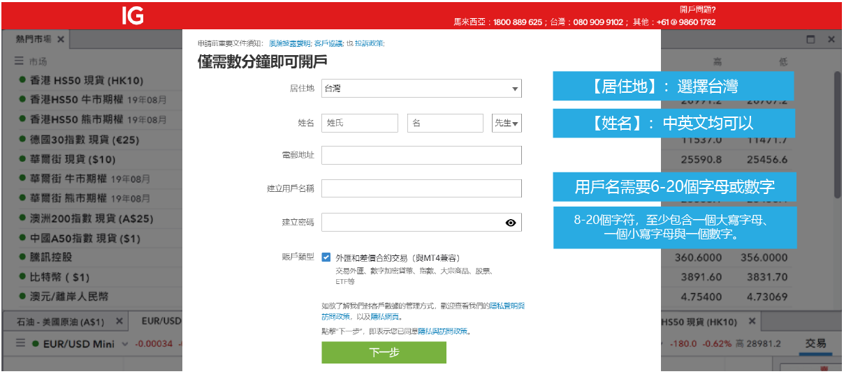This screenshot has height=374, width=844.
Task: Click the 姓氏 surname input field
Action: [360, 123]
